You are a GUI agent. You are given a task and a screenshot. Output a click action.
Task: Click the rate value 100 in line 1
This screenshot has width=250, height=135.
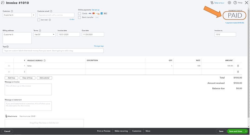(199, 66)
